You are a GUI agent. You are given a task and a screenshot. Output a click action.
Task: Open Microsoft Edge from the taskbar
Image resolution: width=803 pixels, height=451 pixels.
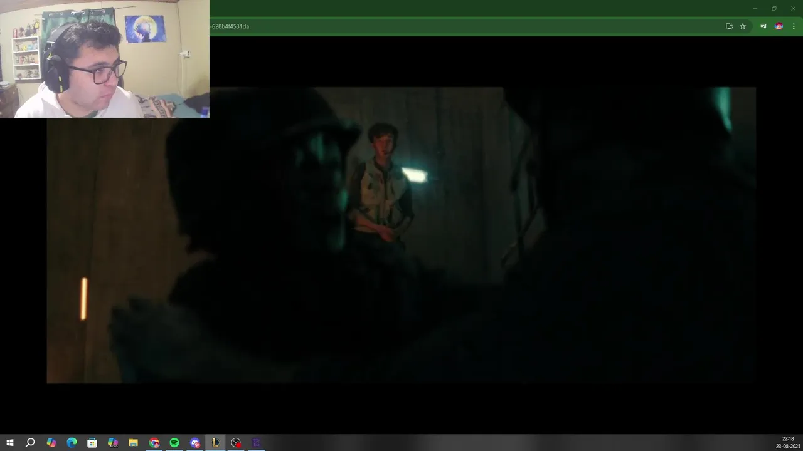coord(72,443)
